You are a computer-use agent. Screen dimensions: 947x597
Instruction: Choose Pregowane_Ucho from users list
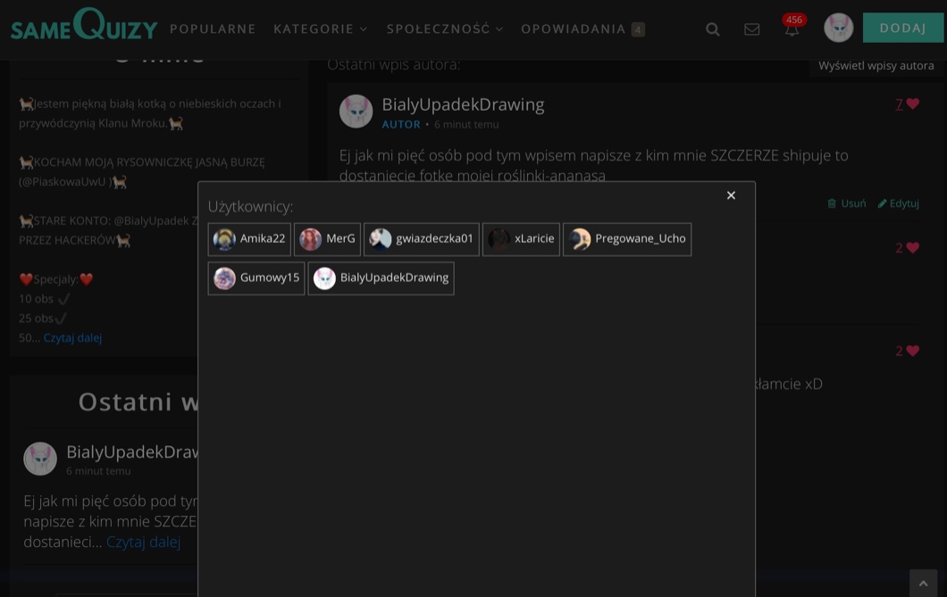click(x=627, y=239)
